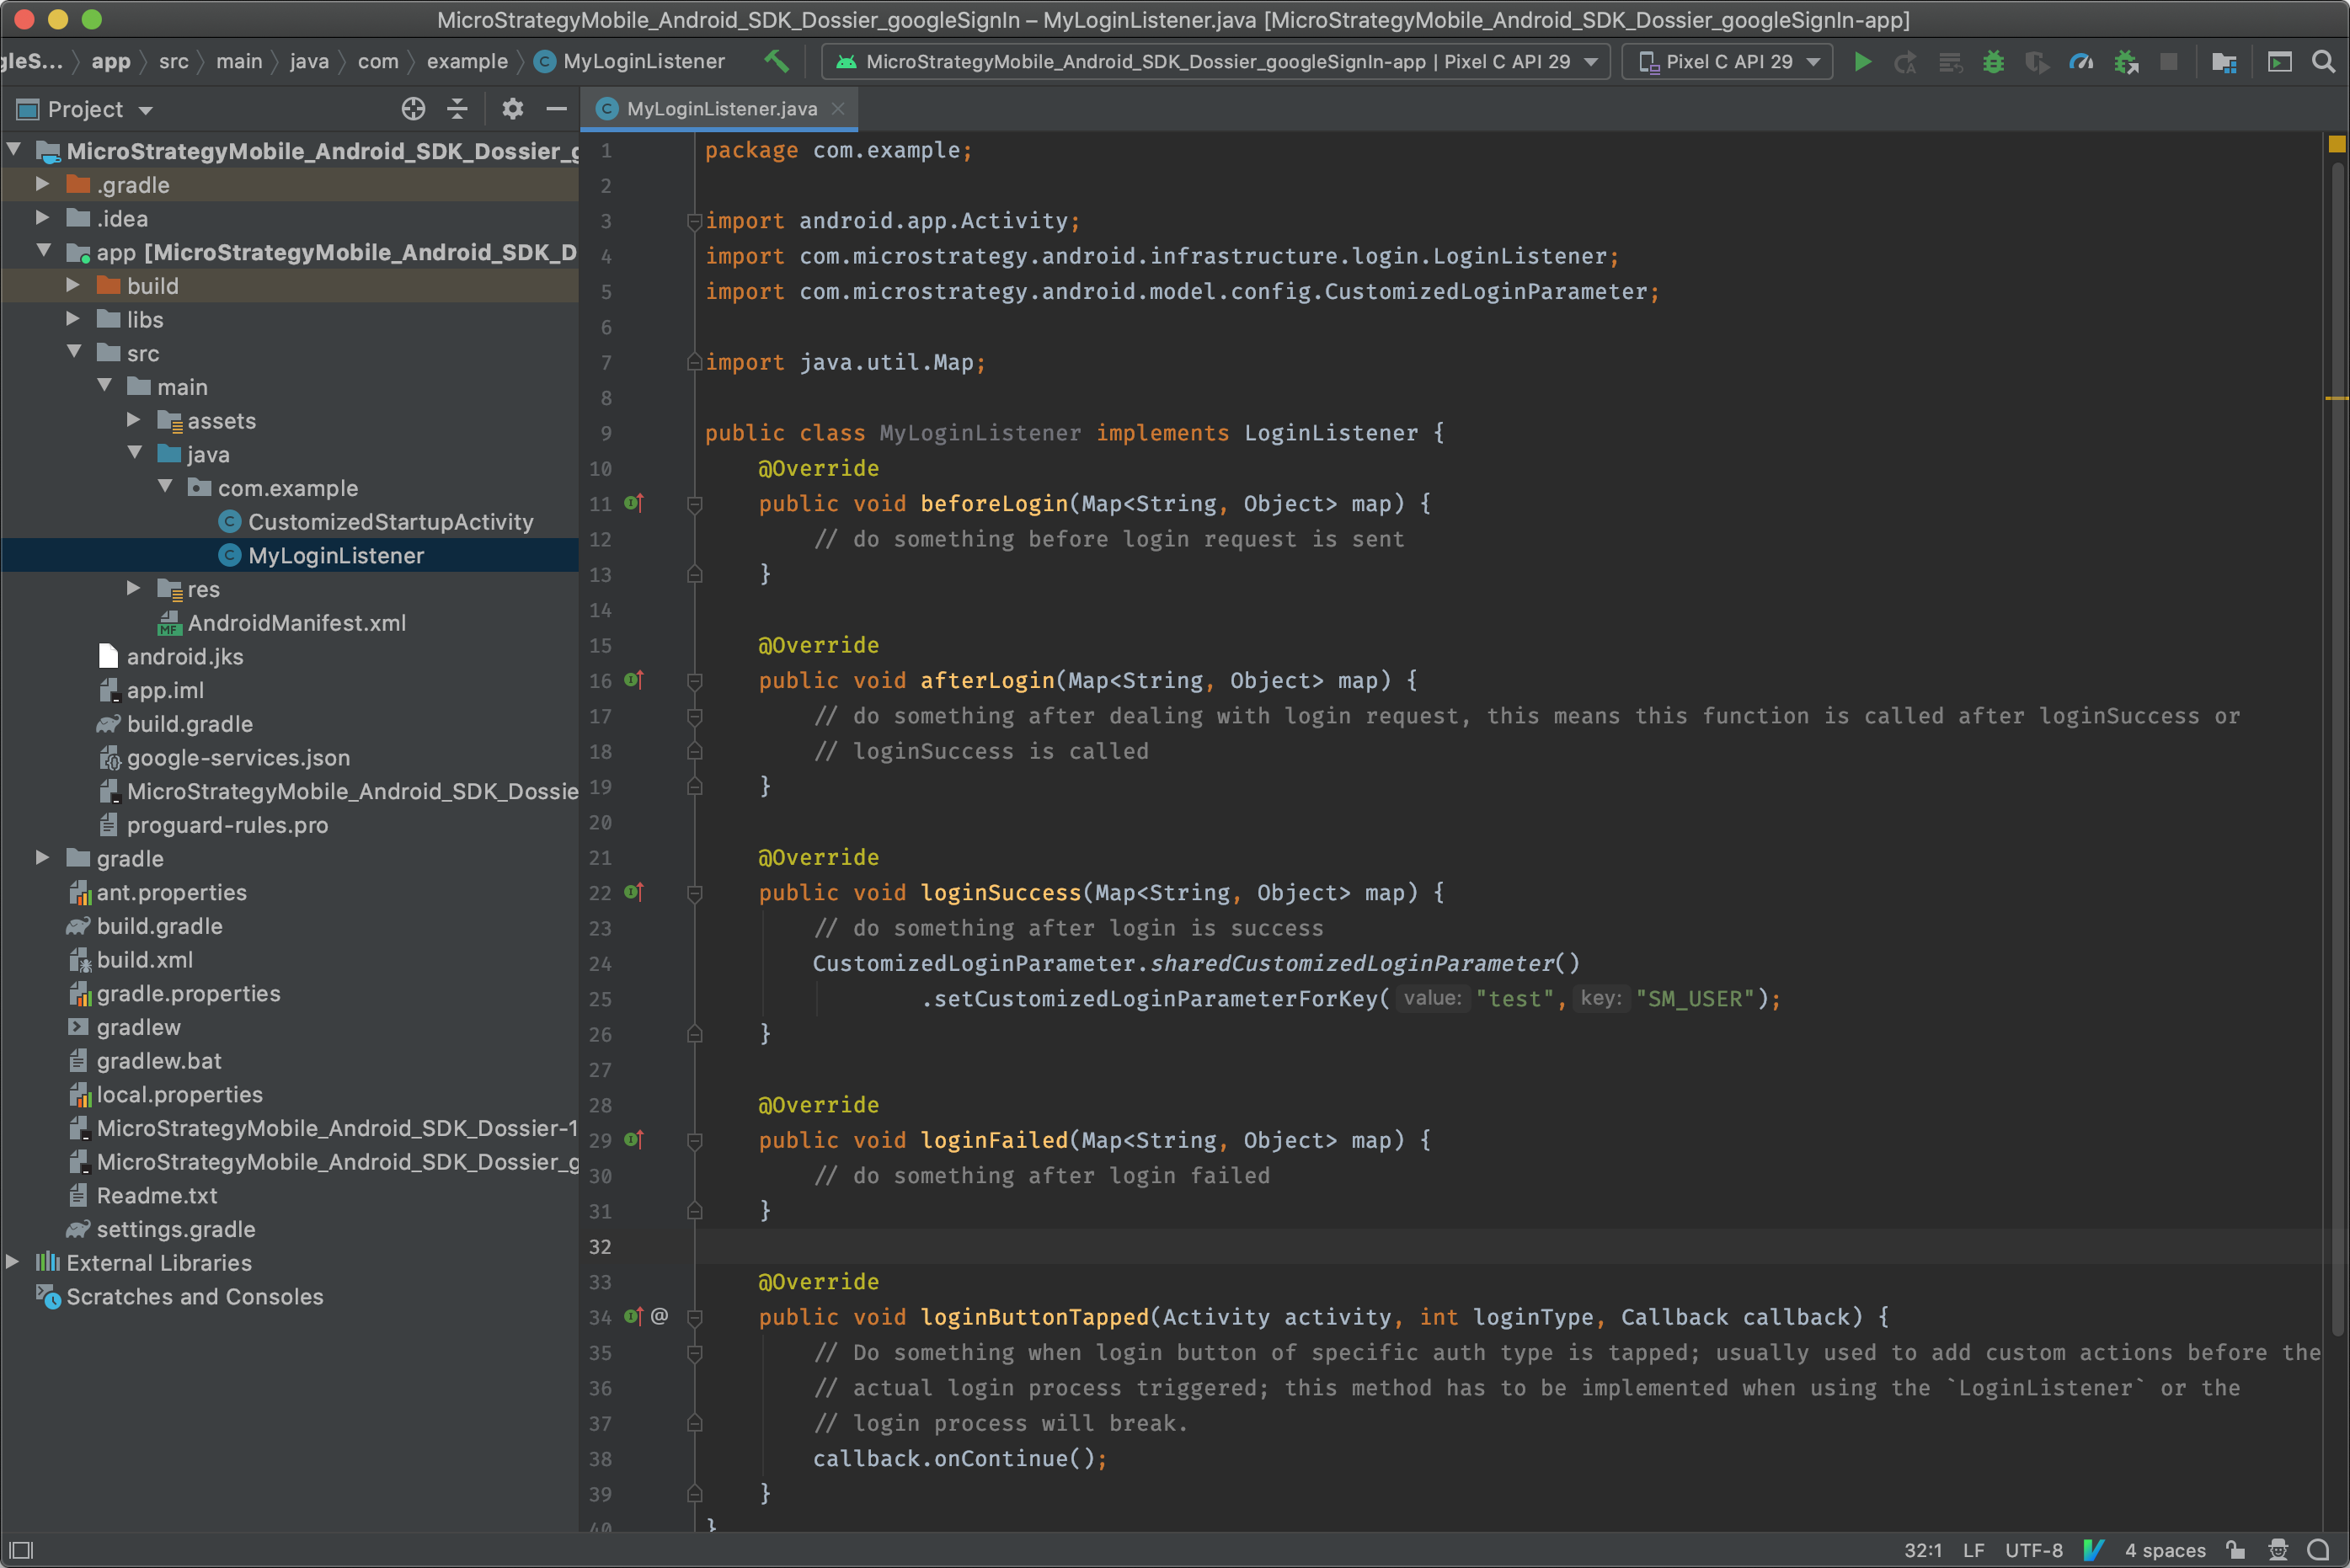The width and height of the screenshot is (2350, 1568).
Task: Click the UTF-8 encoding in status bar
Action: pyautogui.click(x=2033, y=1550)
